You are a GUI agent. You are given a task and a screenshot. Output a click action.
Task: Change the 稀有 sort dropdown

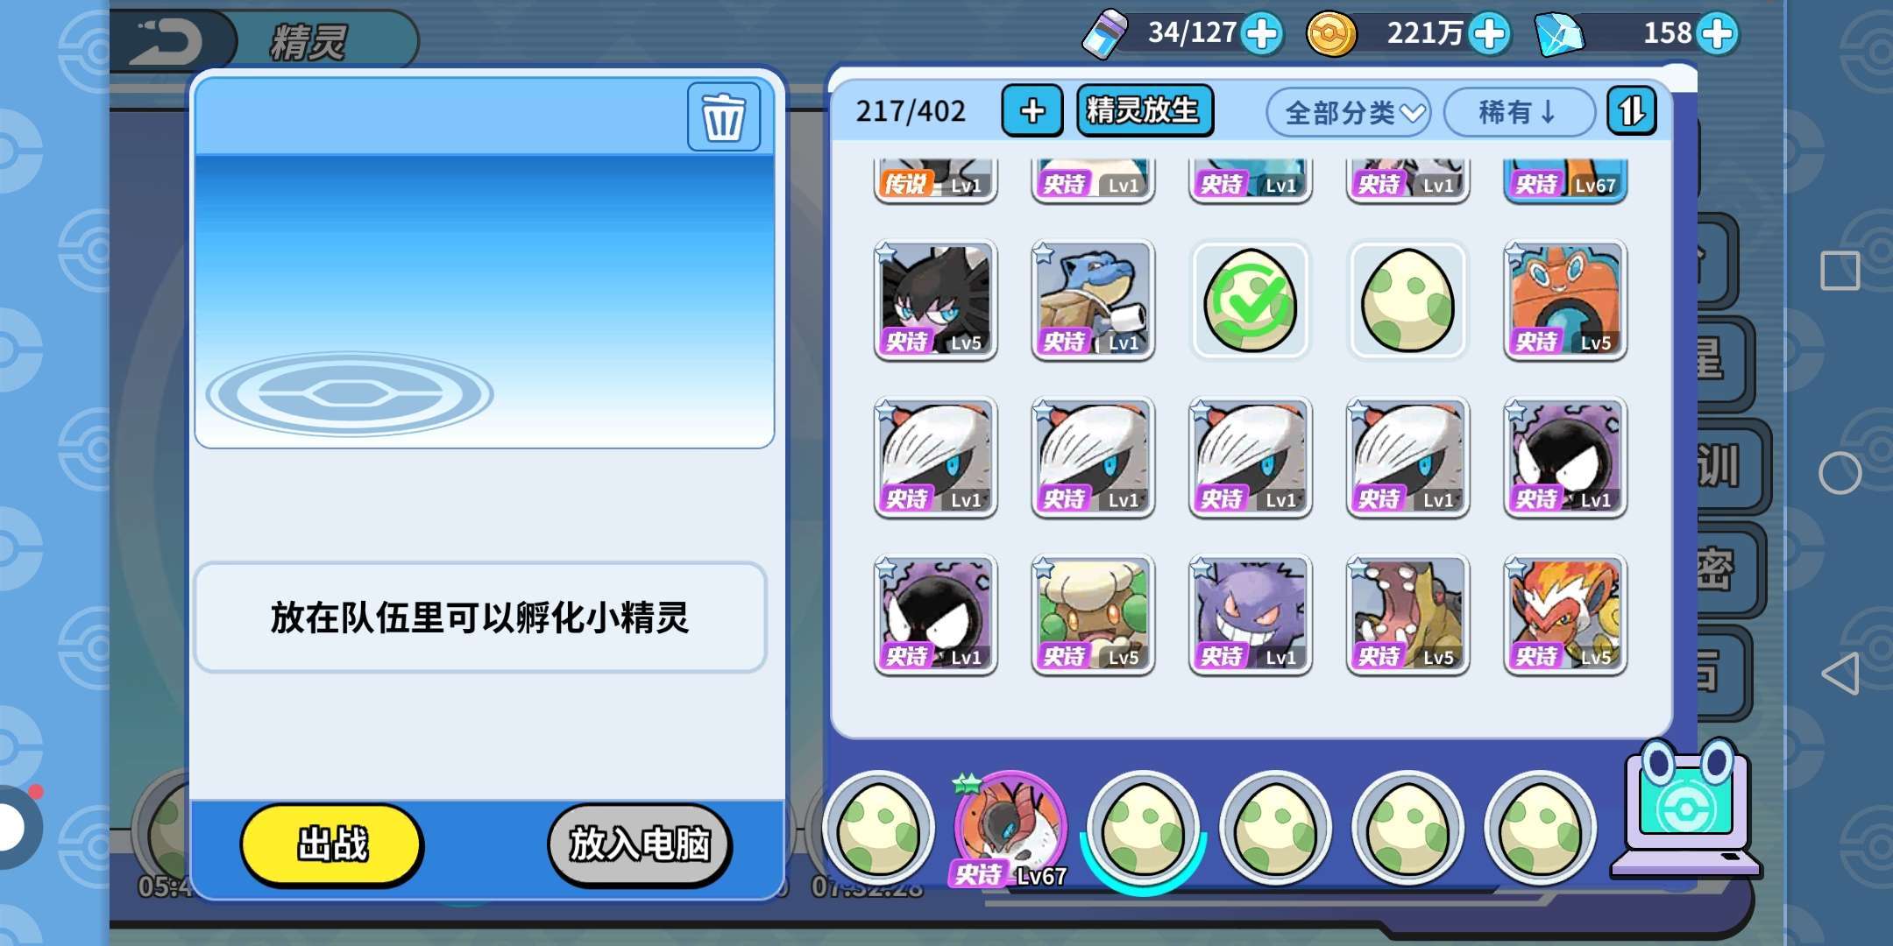tap(1519, 112)
